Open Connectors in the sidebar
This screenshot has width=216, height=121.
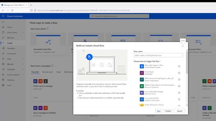pyautogui.click(x=11, y=53)
